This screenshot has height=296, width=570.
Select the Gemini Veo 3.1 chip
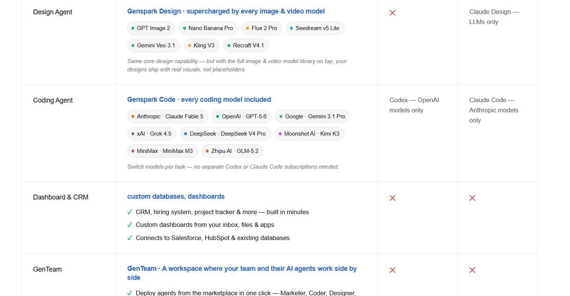tap(154, 45)
